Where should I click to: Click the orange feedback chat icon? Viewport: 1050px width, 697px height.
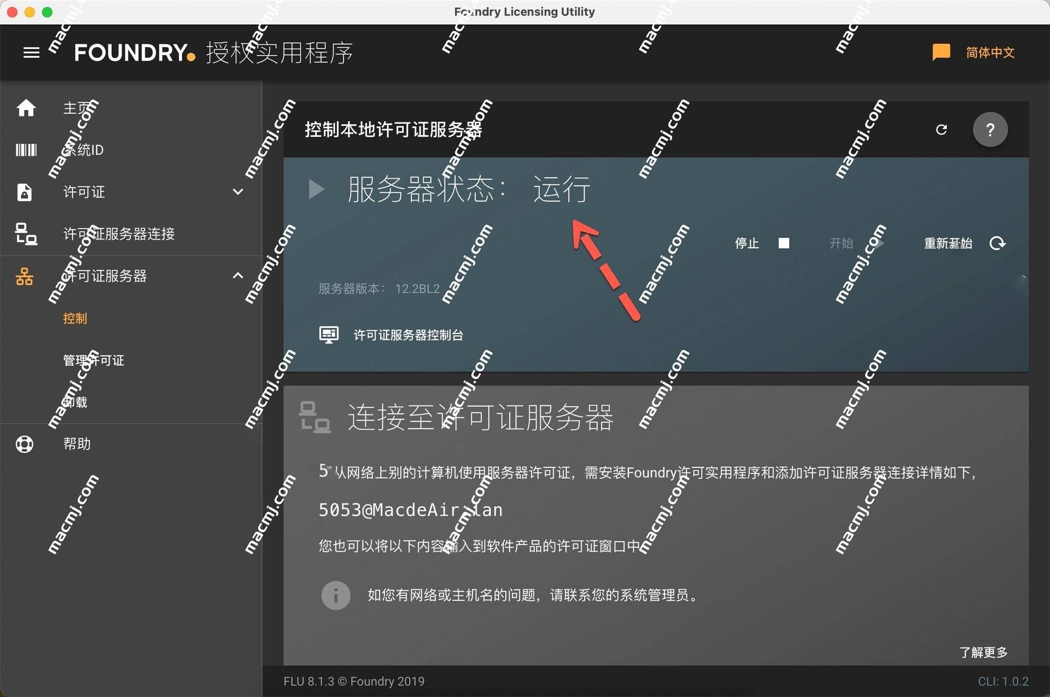coord(941,52)
